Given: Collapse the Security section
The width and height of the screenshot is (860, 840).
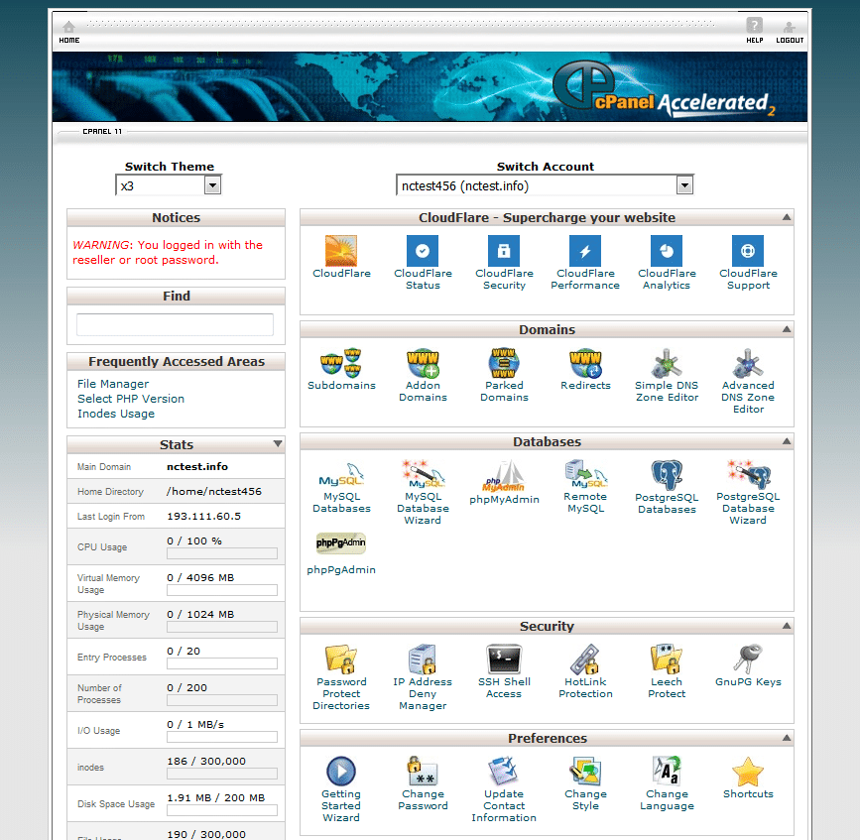Looking at the screenshot, I should (787, 626).
